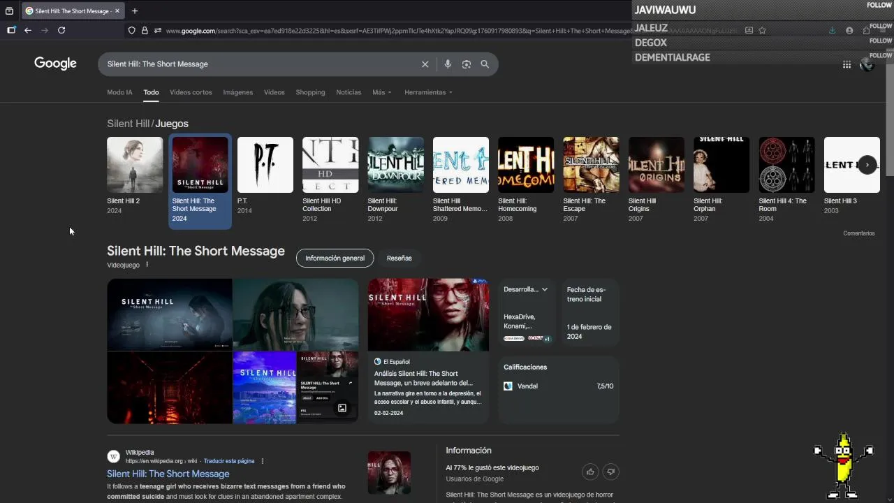Open El Español analysis article card

click(x=428, y=351)
